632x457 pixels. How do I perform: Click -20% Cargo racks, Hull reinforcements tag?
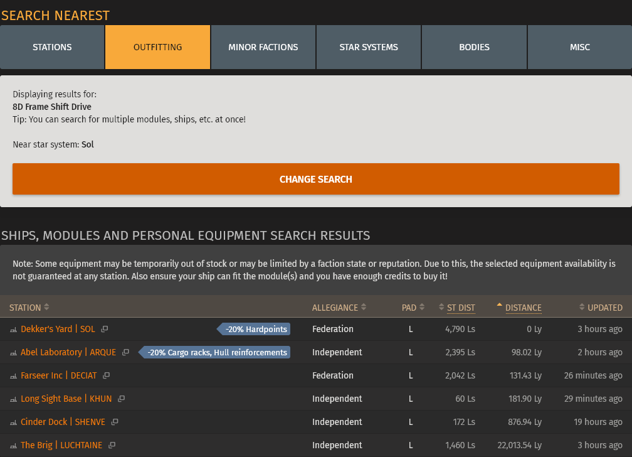(x=214, y=352)
